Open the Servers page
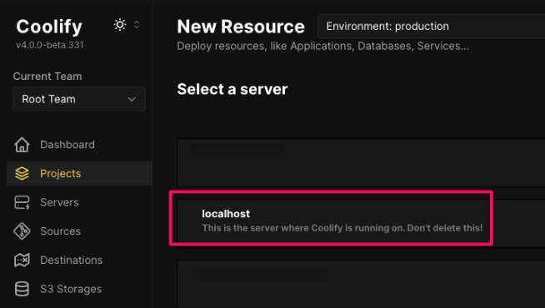Viewport: 545px width, 308px height. (59, 202)
